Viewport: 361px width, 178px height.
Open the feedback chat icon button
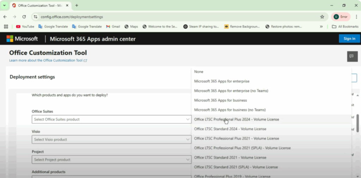pyautogui.click(x=352, y=56)
